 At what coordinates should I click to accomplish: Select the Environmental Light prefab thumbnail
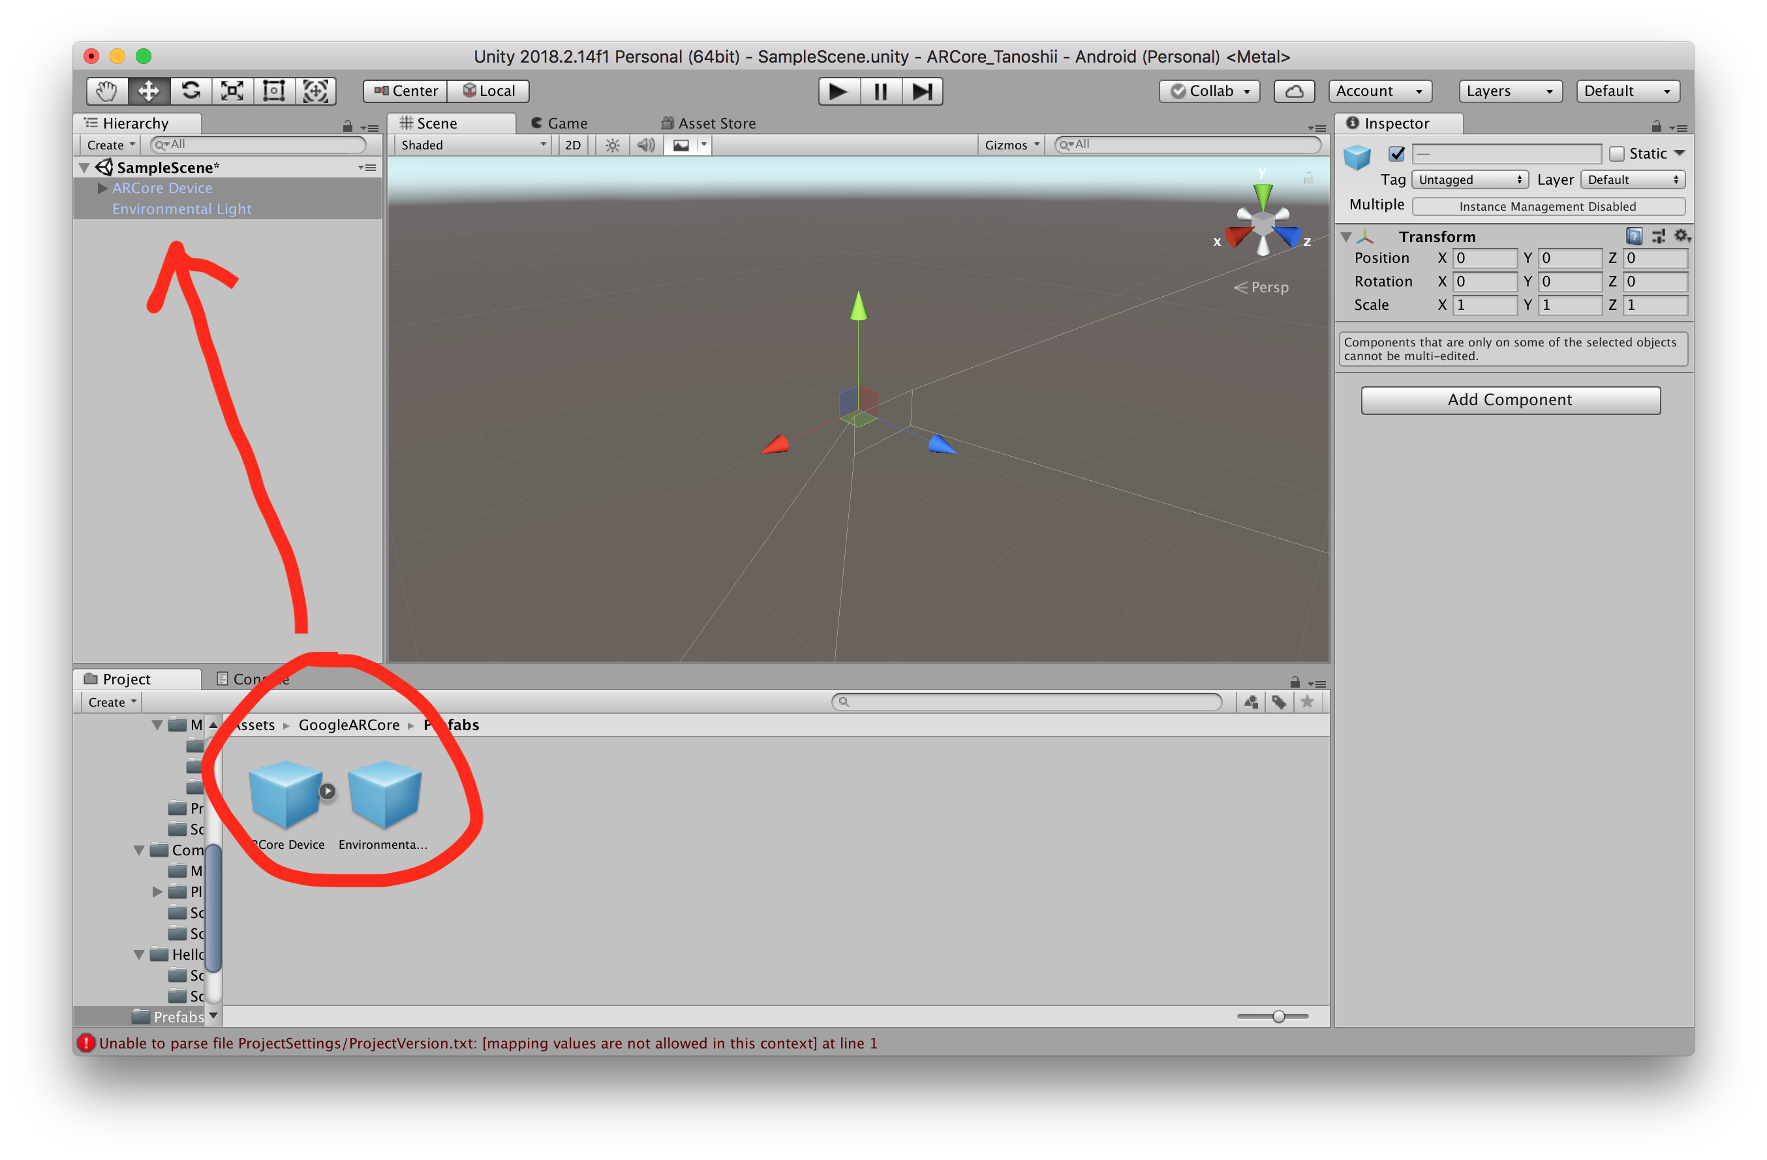coord(384,794)
